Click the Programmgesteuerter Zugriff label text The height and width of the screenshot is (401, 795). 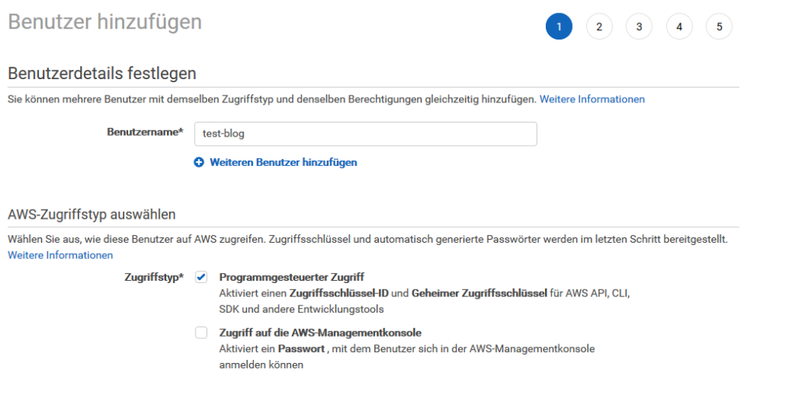point(292,277)
